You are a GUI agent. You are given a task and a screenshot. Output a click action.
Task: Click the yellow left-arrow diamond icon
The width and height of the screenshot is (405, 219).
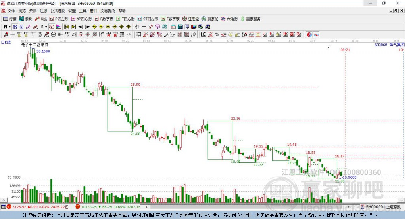(x=94, y=27)
